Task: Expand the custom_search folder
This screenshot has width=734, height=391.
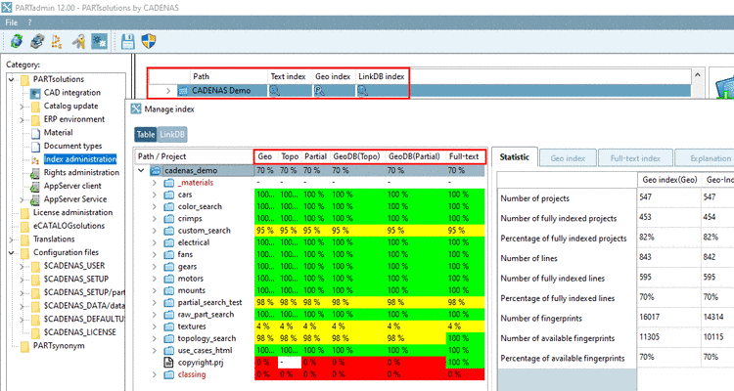Action: pos(155,231)
